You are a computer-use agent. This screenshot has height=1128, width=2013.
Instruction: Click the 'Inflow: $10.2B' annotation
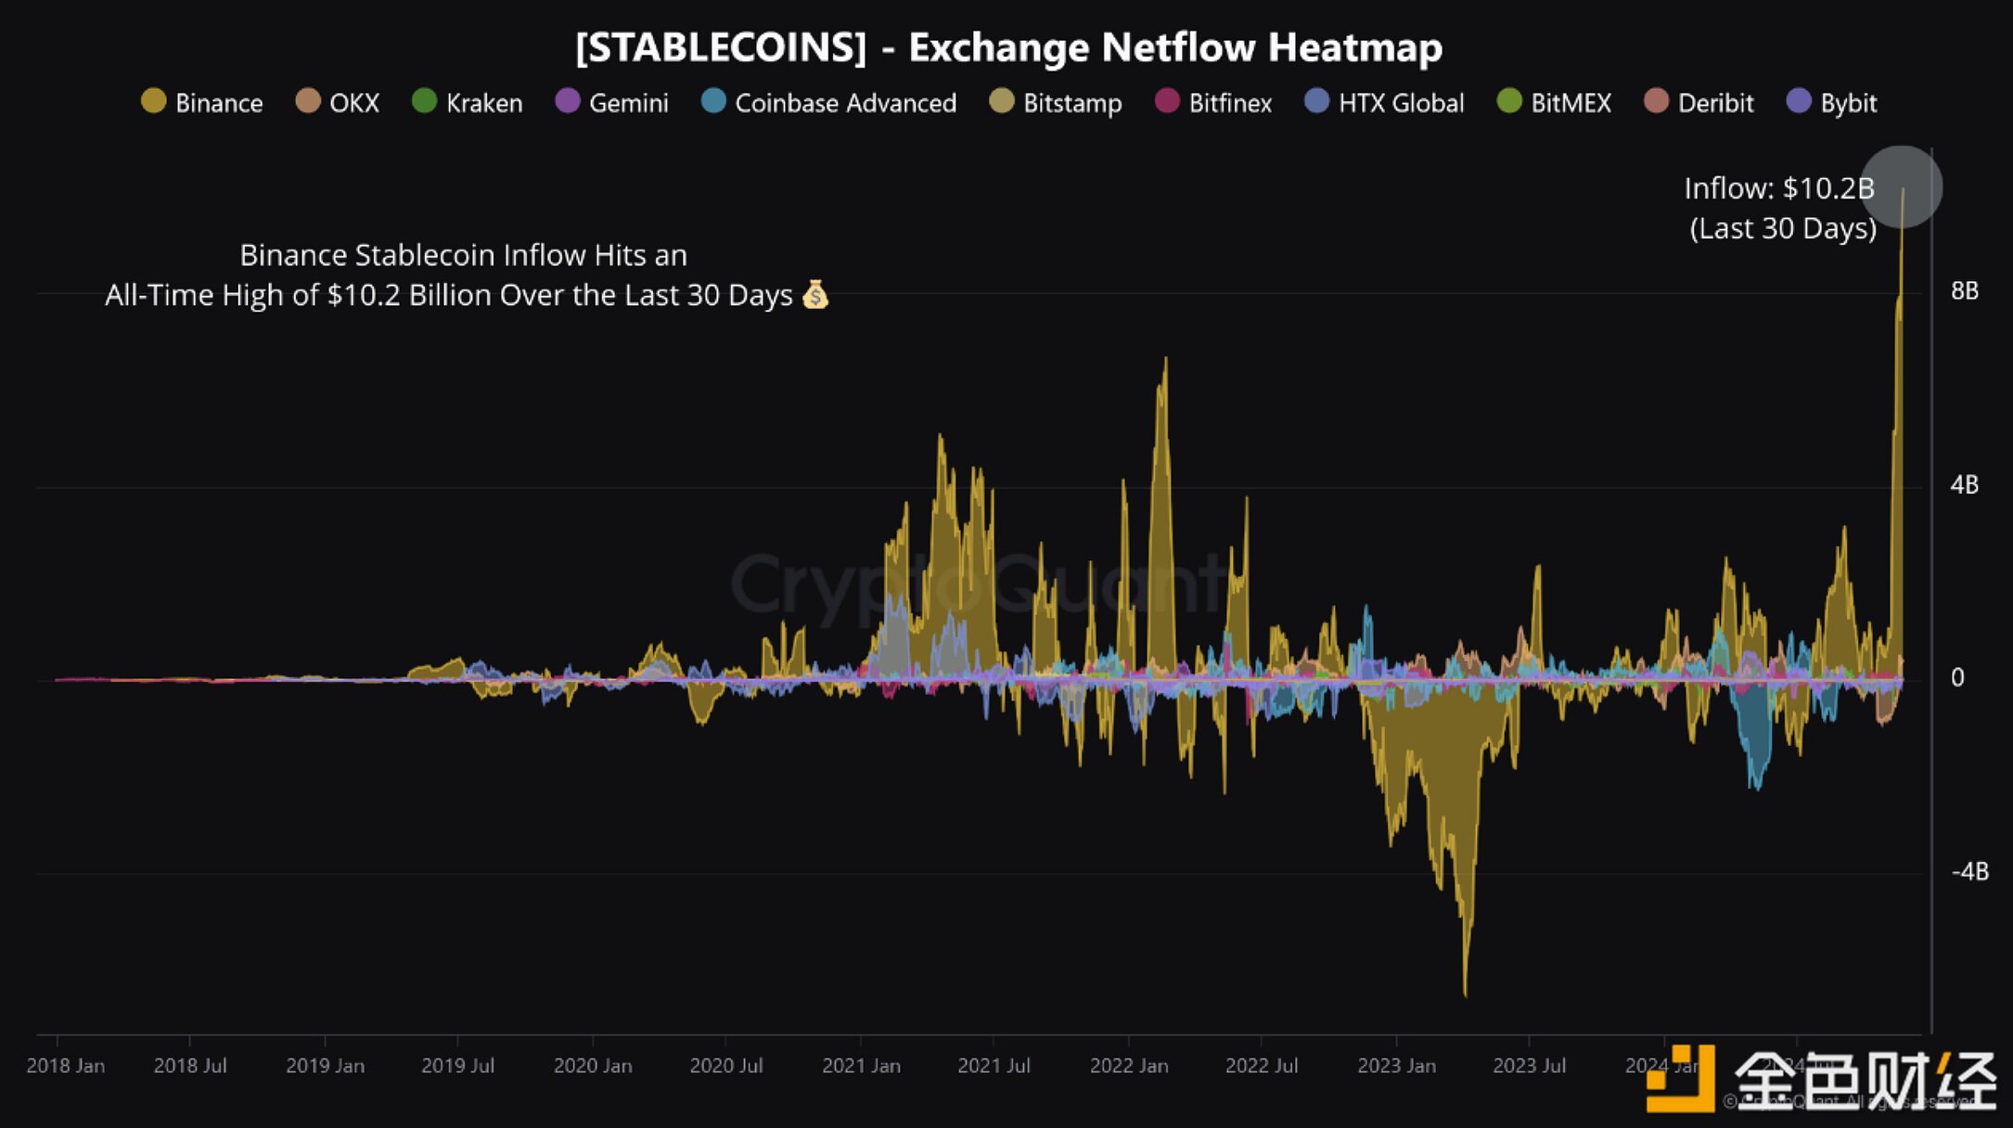(1779, 188)
